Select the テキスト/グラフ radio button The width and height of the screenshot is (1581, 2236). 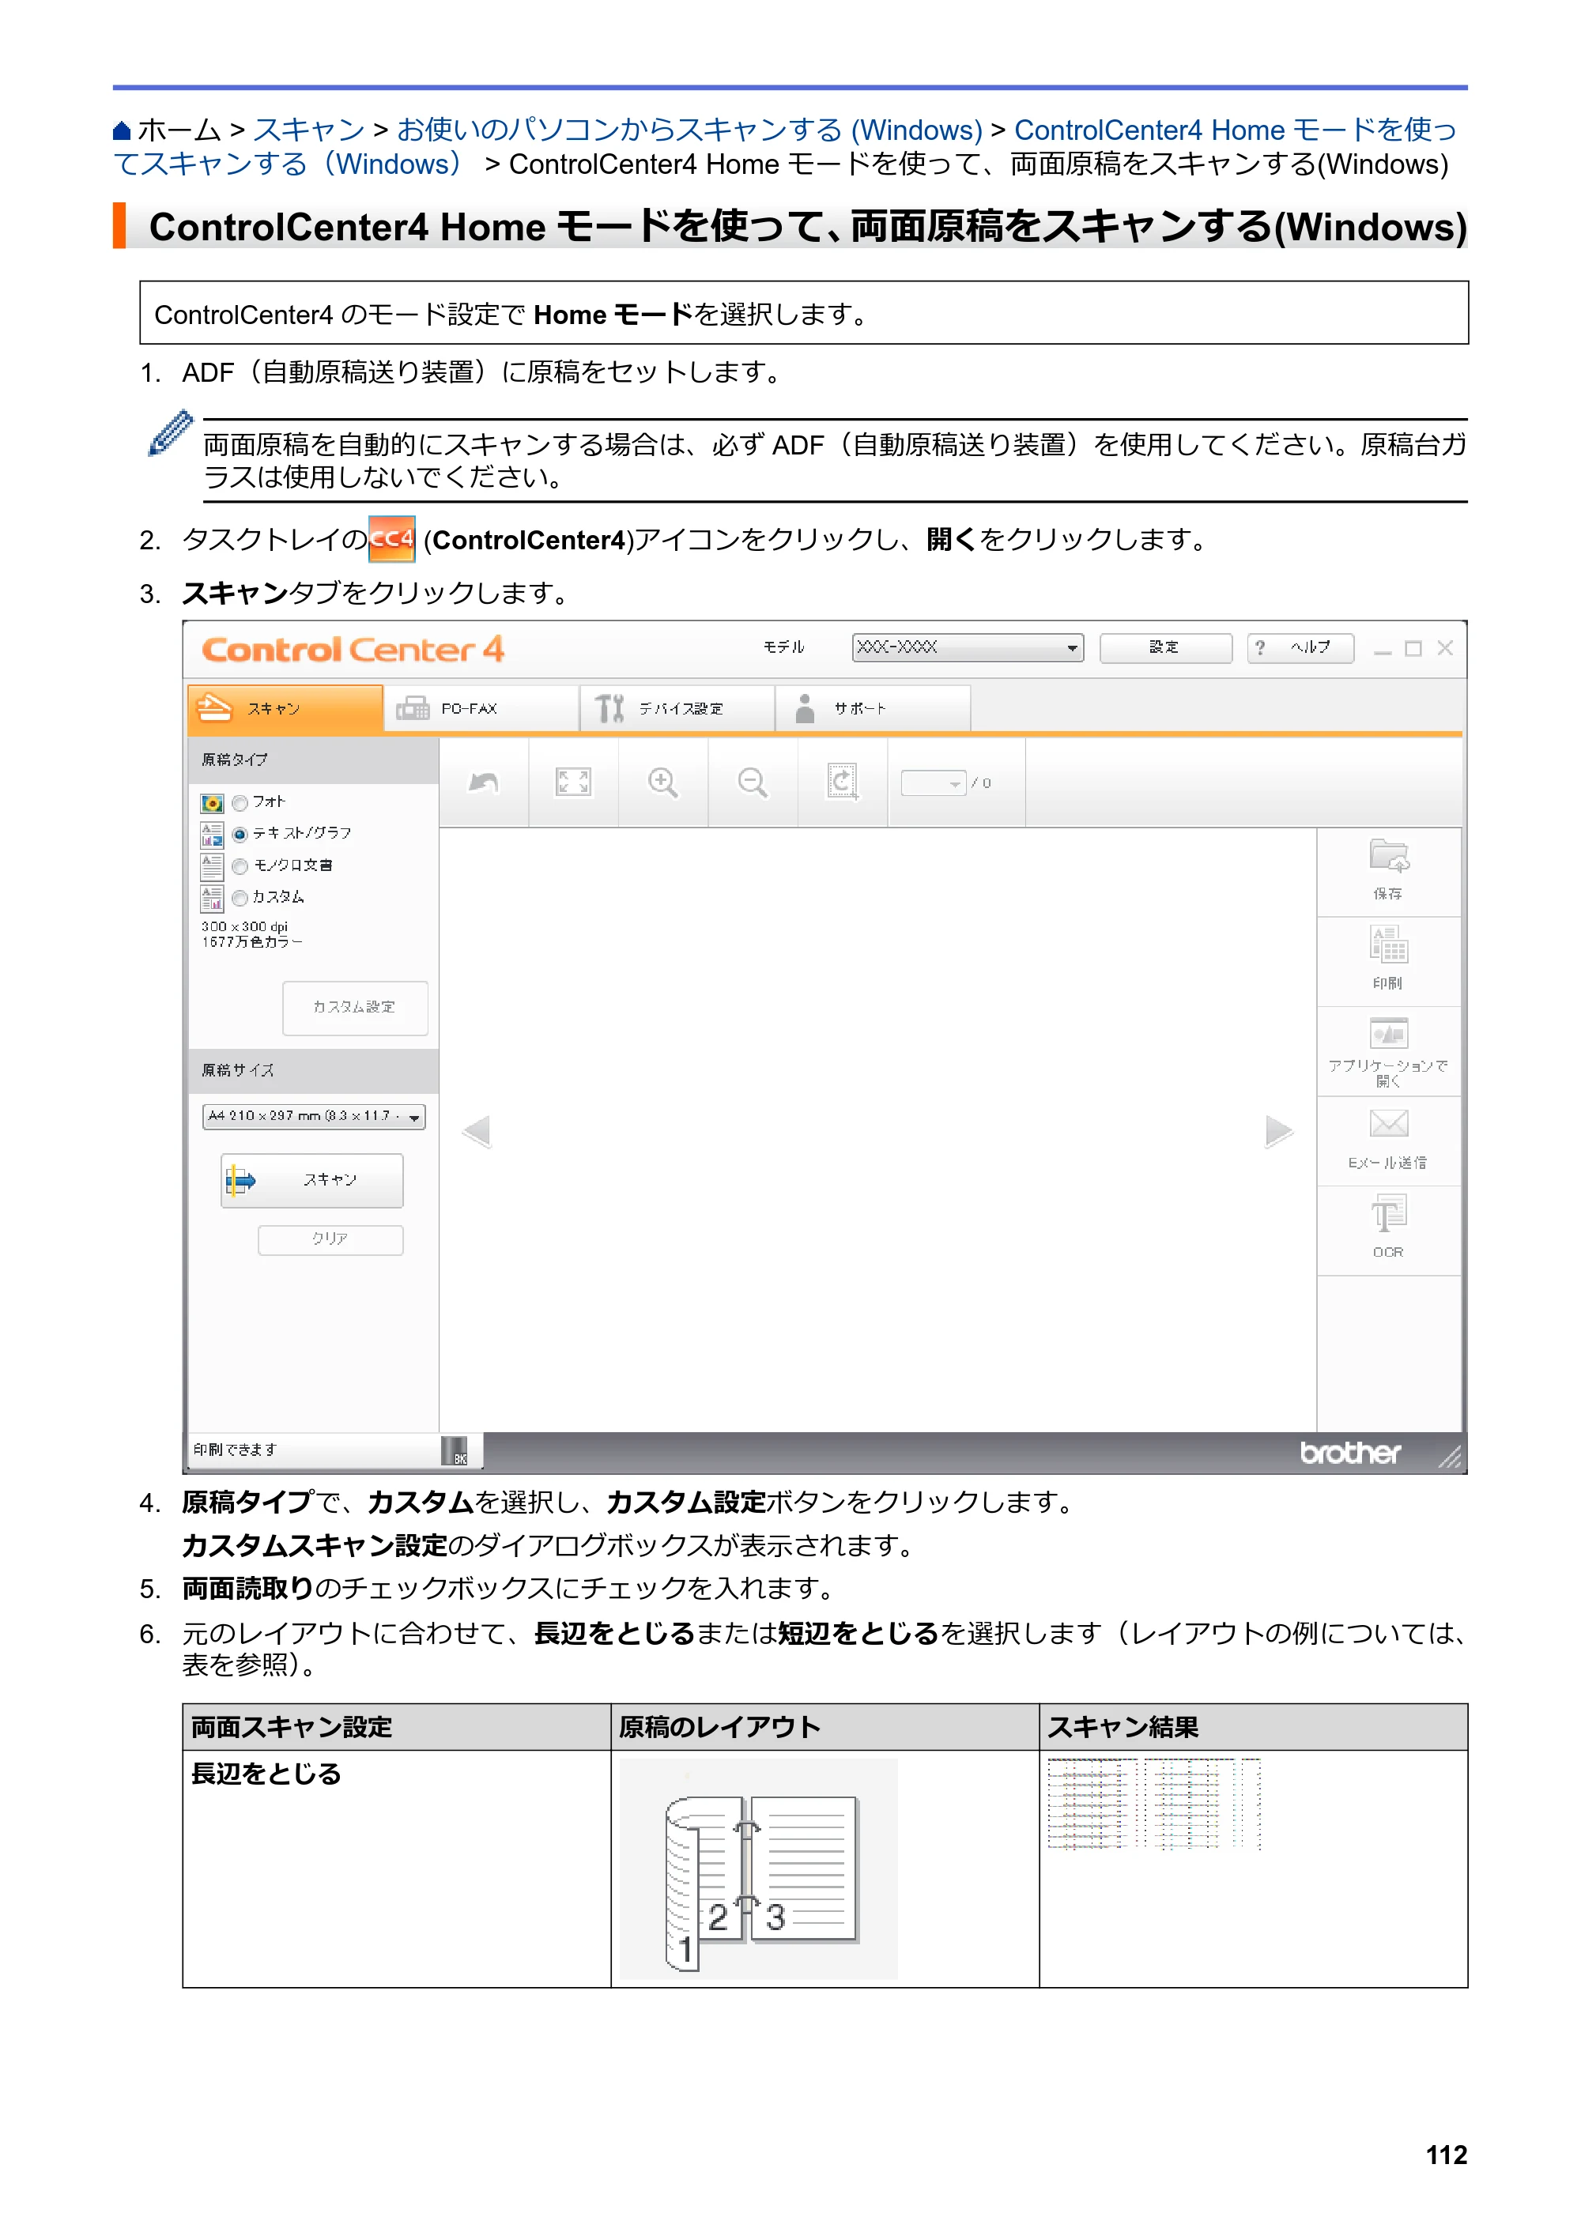click(x=240, y=835)
